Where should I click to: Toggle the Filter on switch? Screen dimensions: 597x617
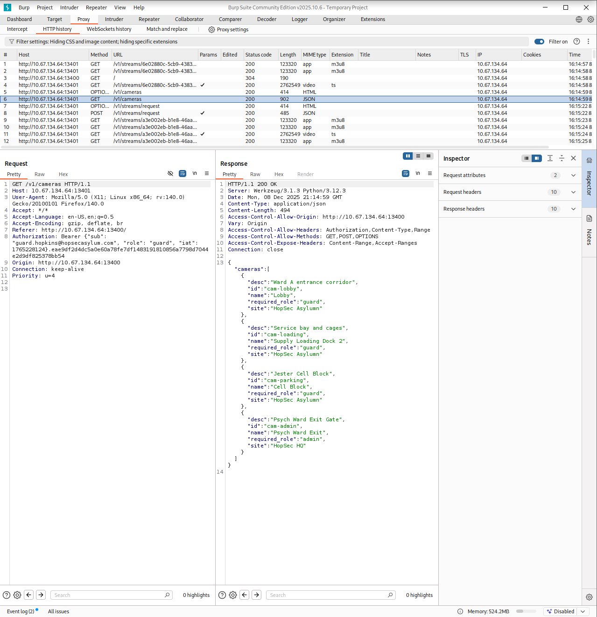(x=539, y=42)
